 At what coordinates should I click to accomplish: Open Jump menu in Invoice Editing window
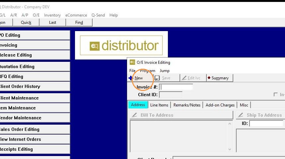click(165, 71)
